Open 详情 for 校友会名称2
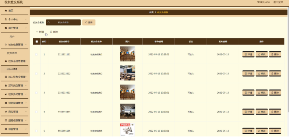The image size is (289, 137). coord(248,73)
